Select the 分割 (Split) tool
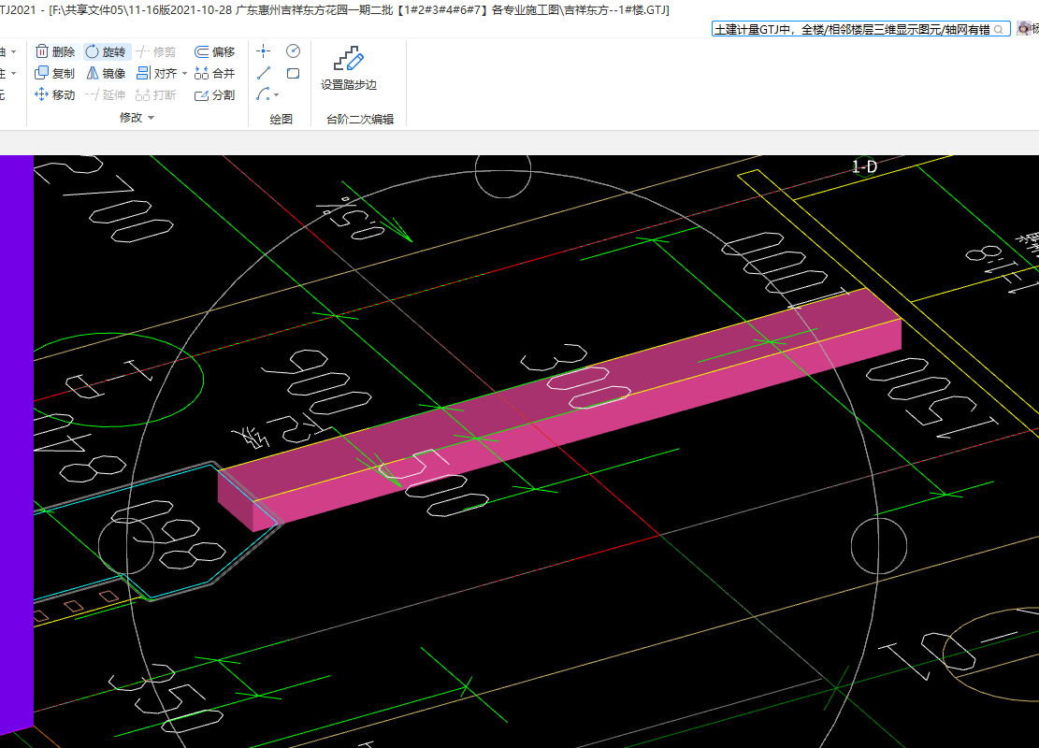Screen dimensions: 1039x748 tap(215, 94)
